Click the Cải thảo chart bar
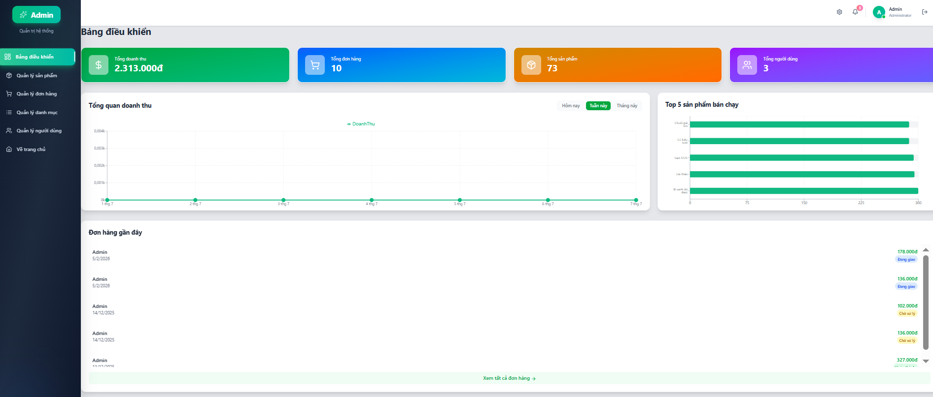933x397 pixels. click(802, 174)
